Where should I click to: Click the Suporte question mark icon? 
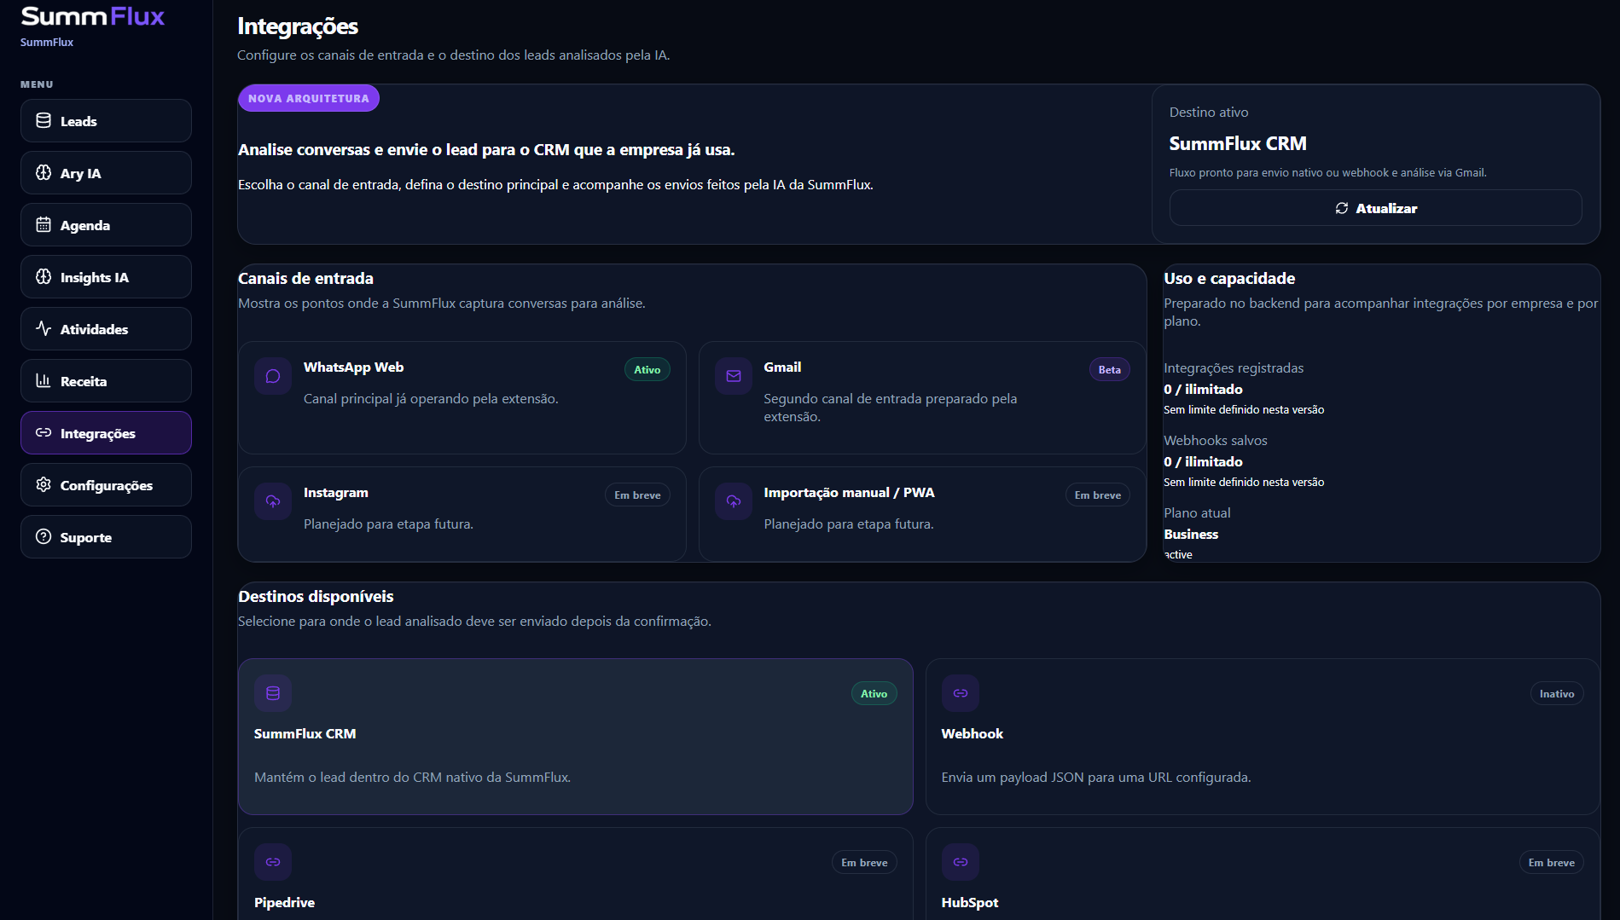pos(44,537)
